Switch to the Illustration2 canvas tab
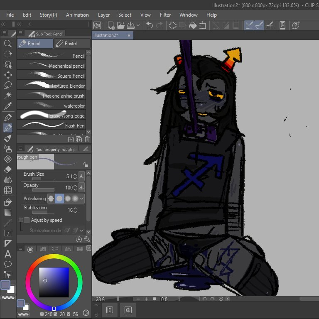Viewport: 319px width, 319px height. (x=113, y=35)
